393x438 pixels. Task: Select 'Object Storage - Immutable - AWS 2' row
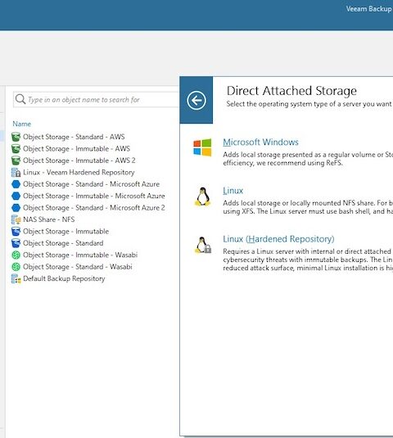pyautogui.click(x=79, y=160)
